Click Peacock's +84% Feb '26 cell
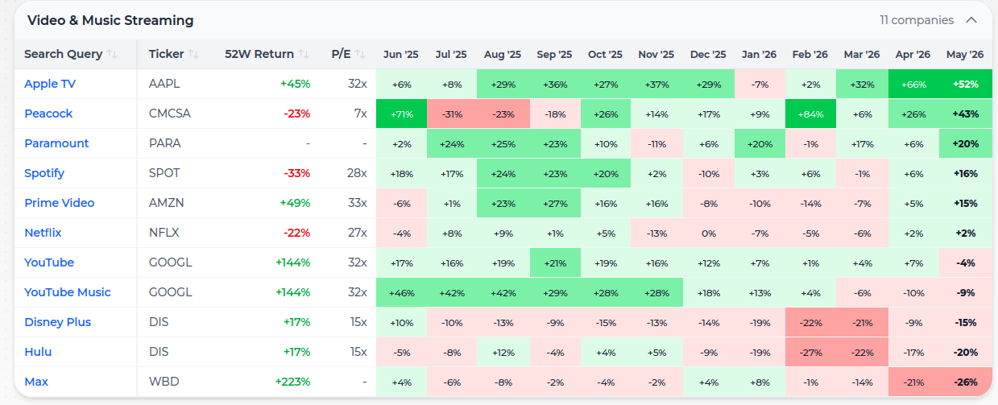Image resolution: width=998 pixels, height=405 pixels. [810, 114]
